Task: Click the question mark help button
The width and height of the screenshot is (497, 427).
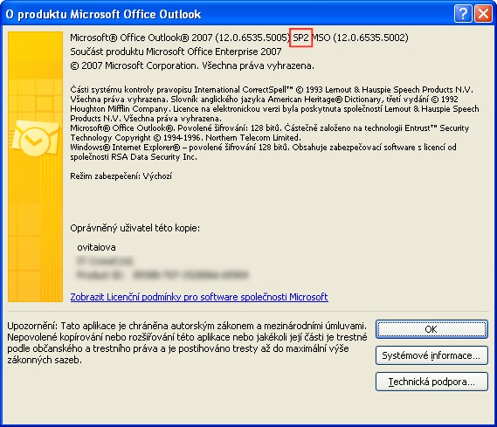Action: [x=463, y=14]
